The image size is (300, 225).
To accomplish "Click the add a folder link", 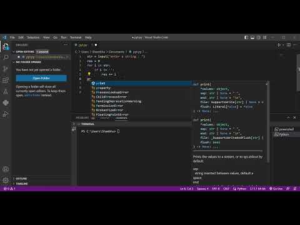I will (32, 95).
